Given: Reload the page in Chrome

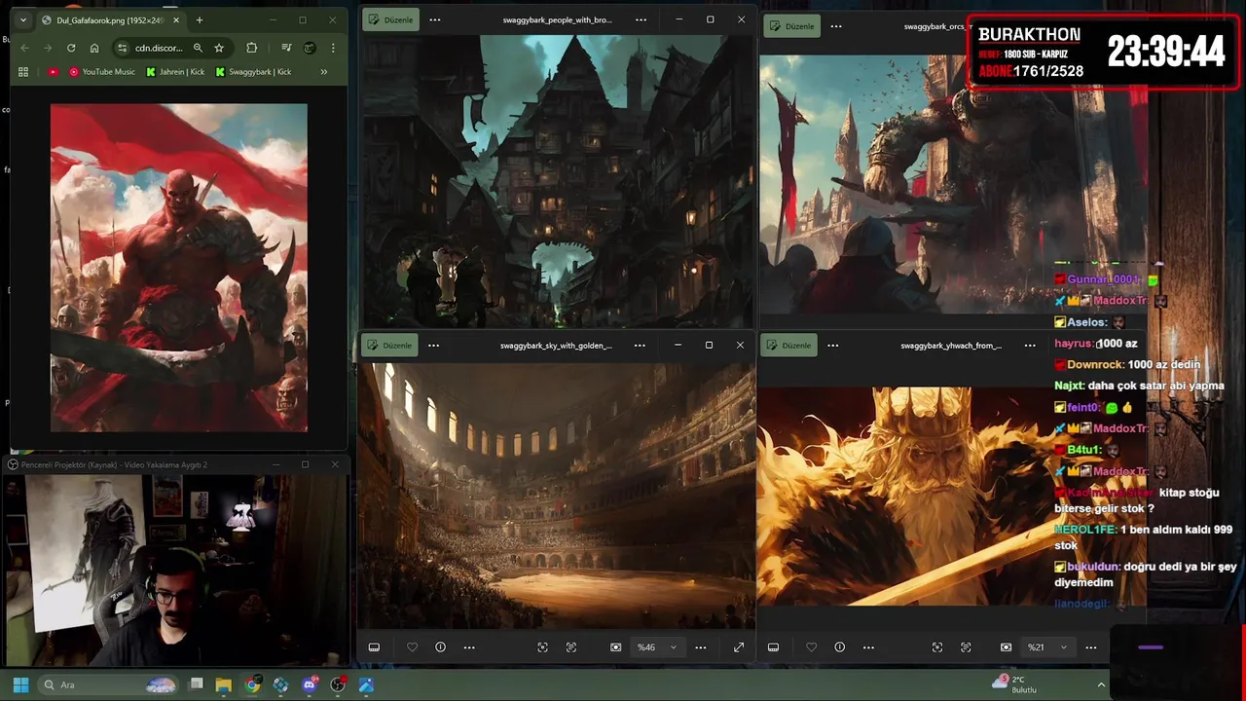Looking at the screenshot, I should (x=71, y=48).
